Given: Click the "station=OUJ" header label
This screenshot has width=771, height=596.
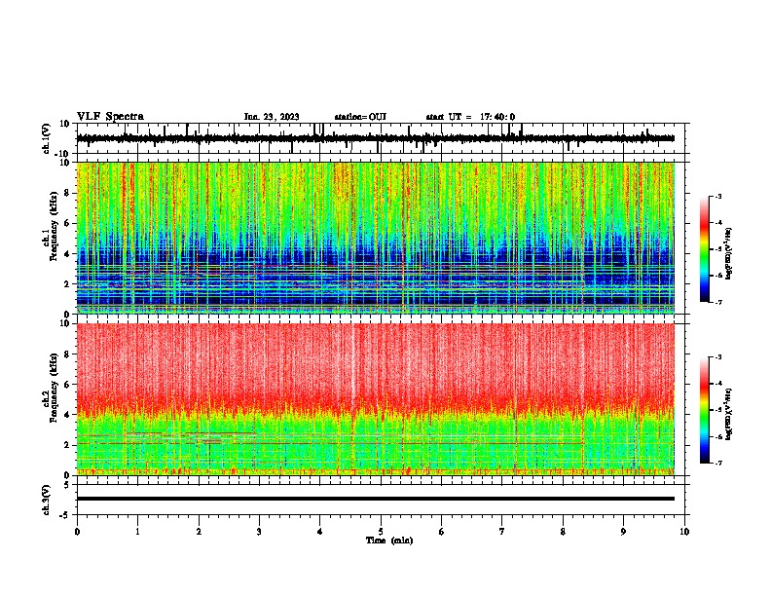Looking at the screenshot, I should coord(360,117).
